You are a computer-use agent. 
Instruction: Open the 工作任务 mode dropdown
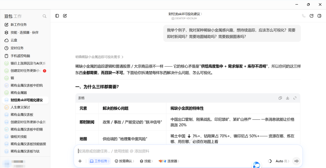click(x=99, y=161)
